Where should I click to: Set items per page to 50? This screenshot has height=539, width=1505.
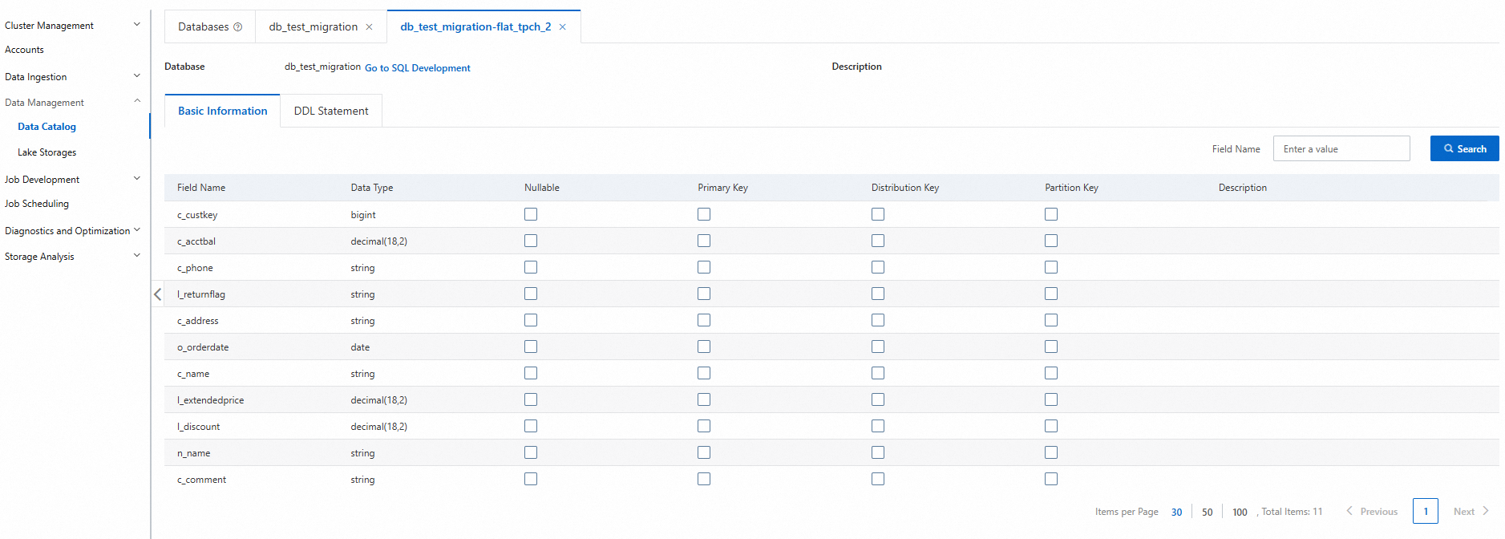pyautogui.click(x=1207, y=513)
